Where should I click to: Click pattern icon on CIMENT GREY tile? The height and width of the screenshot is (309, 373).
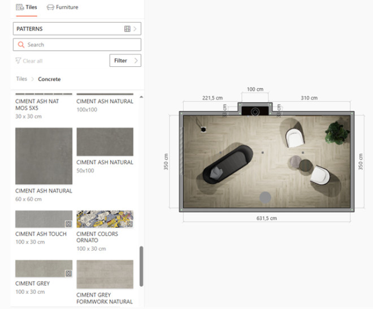point(68,273)
